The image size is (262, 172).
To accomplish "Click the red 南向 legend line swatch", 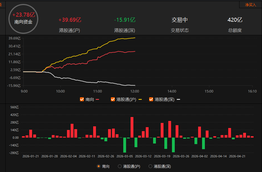I will click(x=98, y=100).
